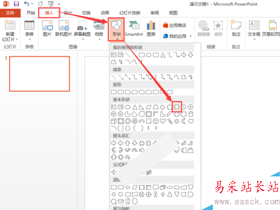
Task: Select the lightning bolt shape
Action: [x=170, y=122]
